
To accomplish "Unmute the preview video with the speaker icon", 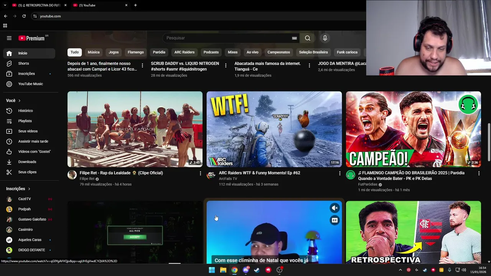I will [x=334, y=208].
